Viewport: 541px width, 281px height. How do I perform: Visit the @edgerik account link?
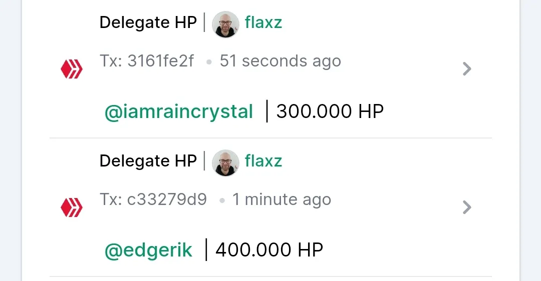click(x=148, y=250)
